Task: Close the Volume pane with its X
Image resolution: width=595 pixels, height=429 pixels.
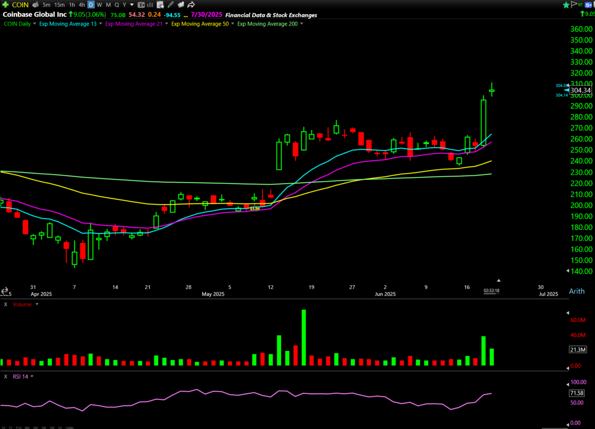Action: (6, 304)
